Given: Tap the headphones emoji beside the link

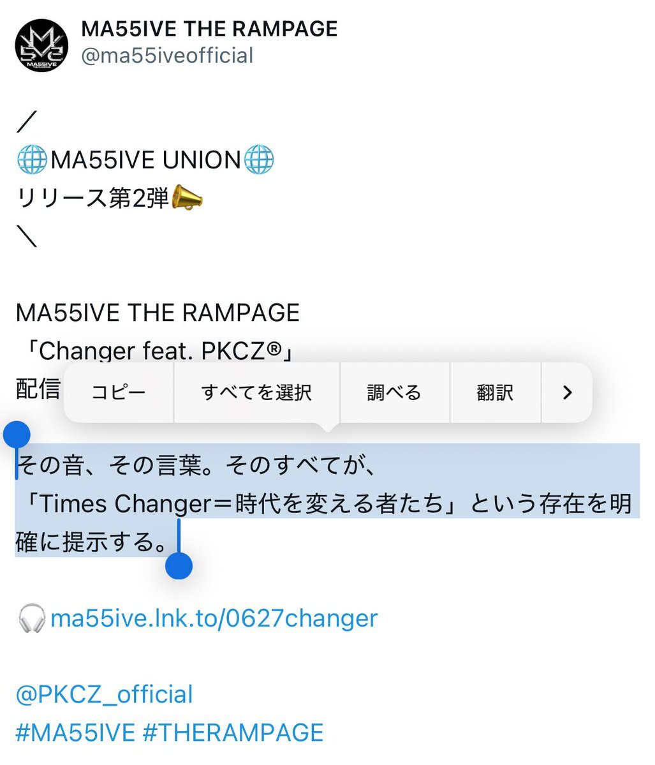Looking at the screenshot, I should [x=32, y=618].
